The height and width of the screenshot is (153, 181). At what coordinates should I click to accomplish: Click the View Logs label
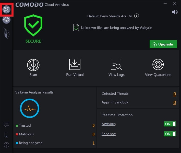pyautogui.click(x=116, y=75)
